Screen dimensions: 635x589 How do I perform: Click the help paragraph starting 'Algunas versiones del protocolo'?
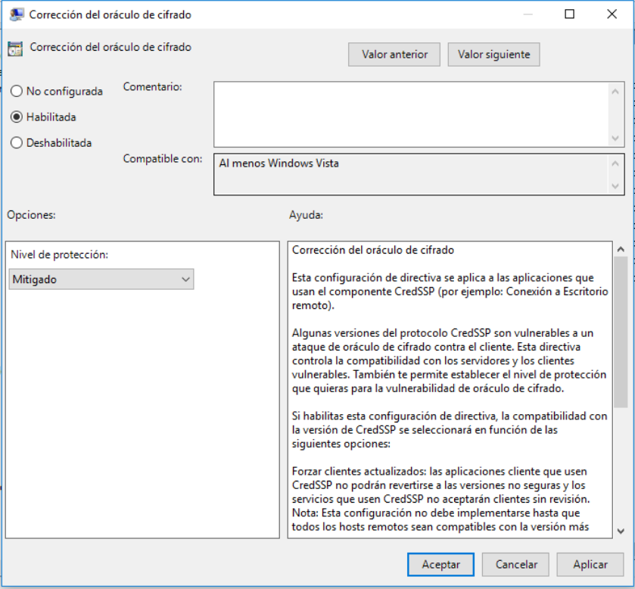[449, 360]
